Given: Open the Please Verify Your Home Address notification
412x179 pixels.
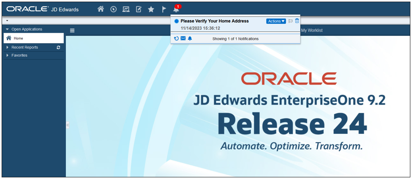Looking at the screenshot, I should click(x=215, y=21).
